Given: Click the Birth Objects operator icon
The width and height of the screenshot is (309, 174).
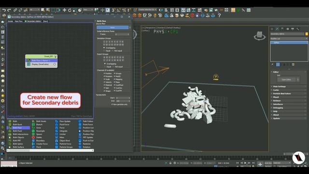Looking at the screenshot, I should [10, 137].
